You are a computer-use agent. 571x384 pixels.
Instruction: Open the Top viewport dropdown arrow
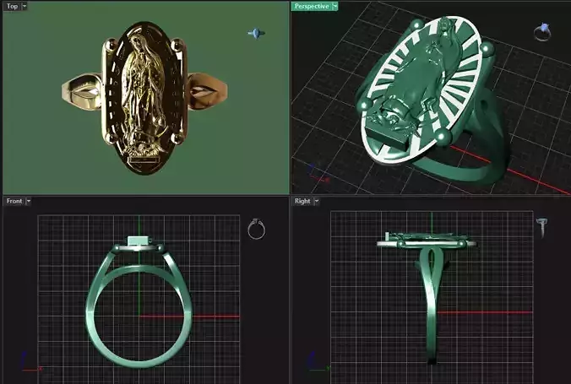point(24,6)
